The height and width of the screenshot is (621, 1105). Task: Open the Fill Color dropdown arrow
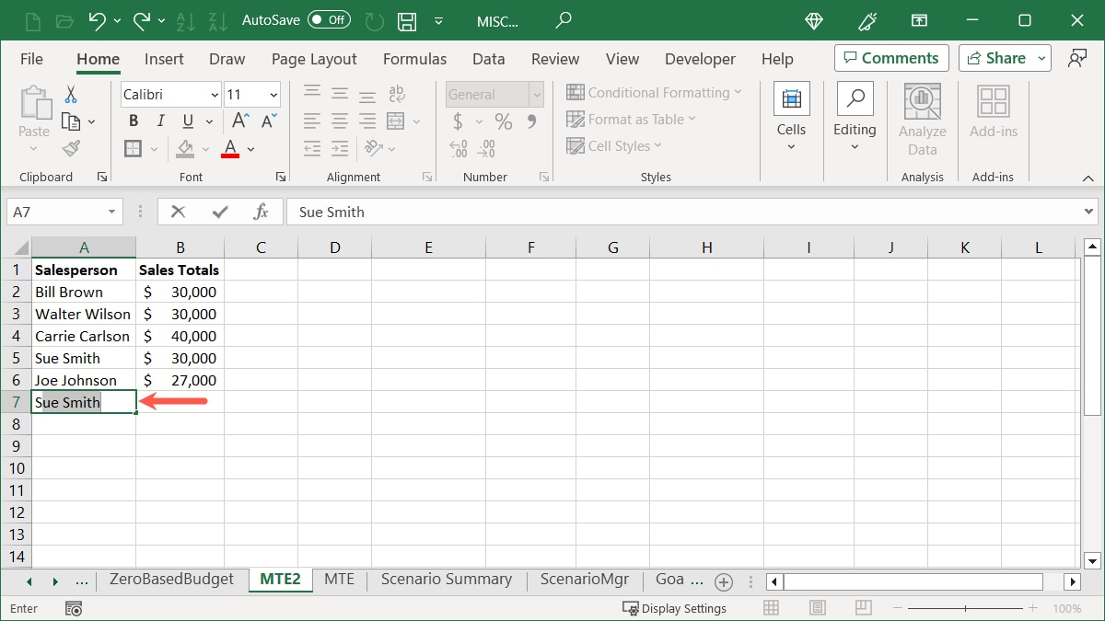205,148
